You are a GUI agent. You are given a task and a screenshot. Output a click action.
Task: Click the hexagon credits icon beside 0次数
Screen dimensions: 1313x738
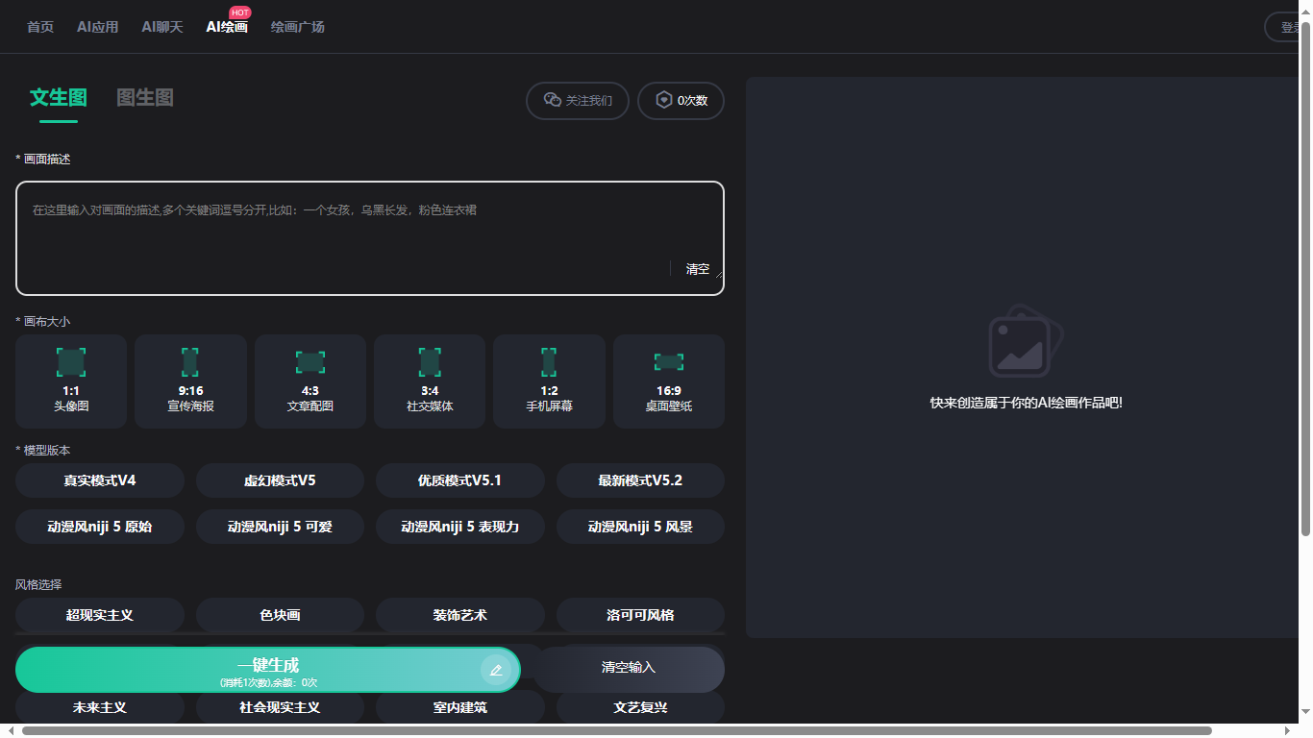click(664, 100)
